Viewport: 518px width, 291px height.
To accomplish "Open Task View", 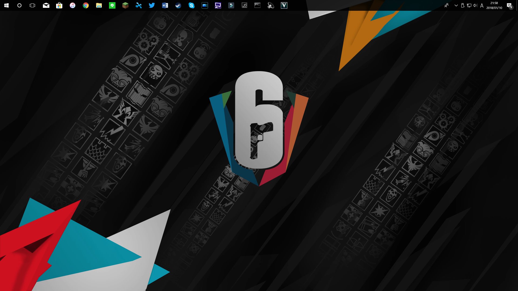I will pos(32,5).
